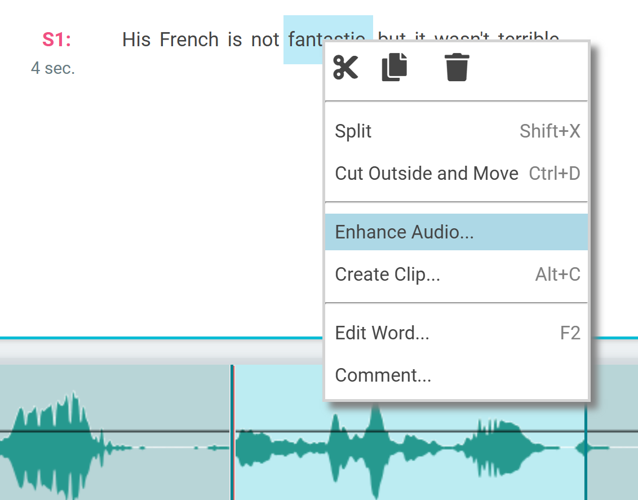Viewport: 638px width, 500px height.
Task: Click the word "His" in transcript
Action: (x=136, y=40)
